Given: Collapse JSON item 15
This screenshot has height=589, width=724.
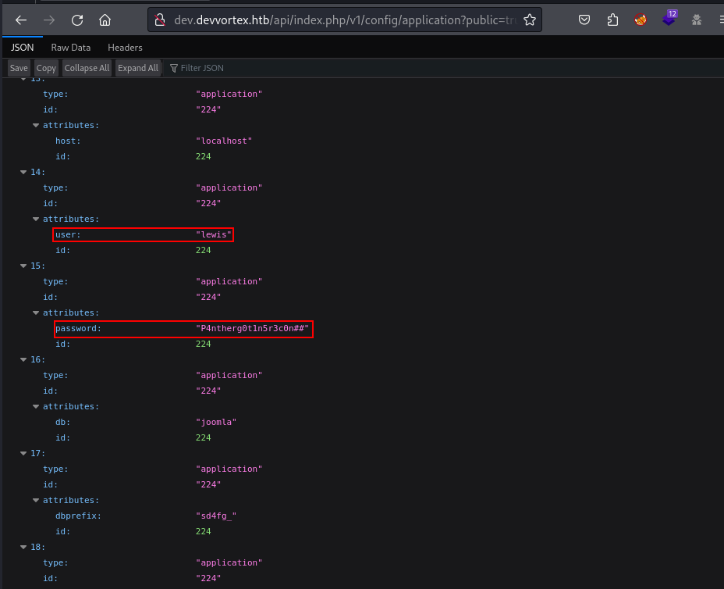Looking at the screenshot, I should (x=23, y=266).
